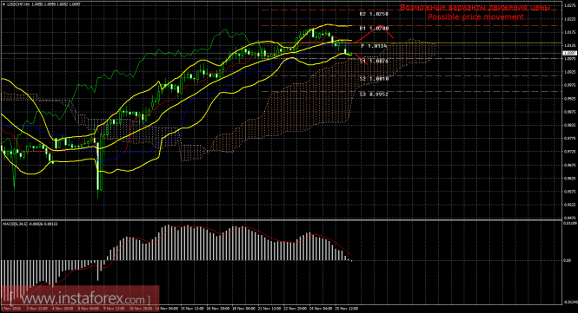Click the current price tag on price axis
The image size is (578, 313).
click(570, 54)
